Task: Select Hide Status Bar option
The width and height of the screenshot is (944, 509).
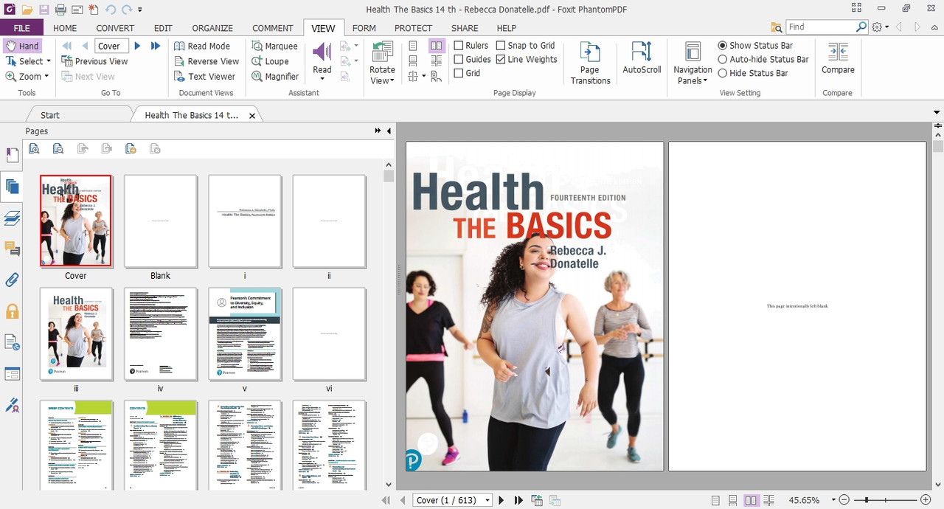Action: click(723, 73)
